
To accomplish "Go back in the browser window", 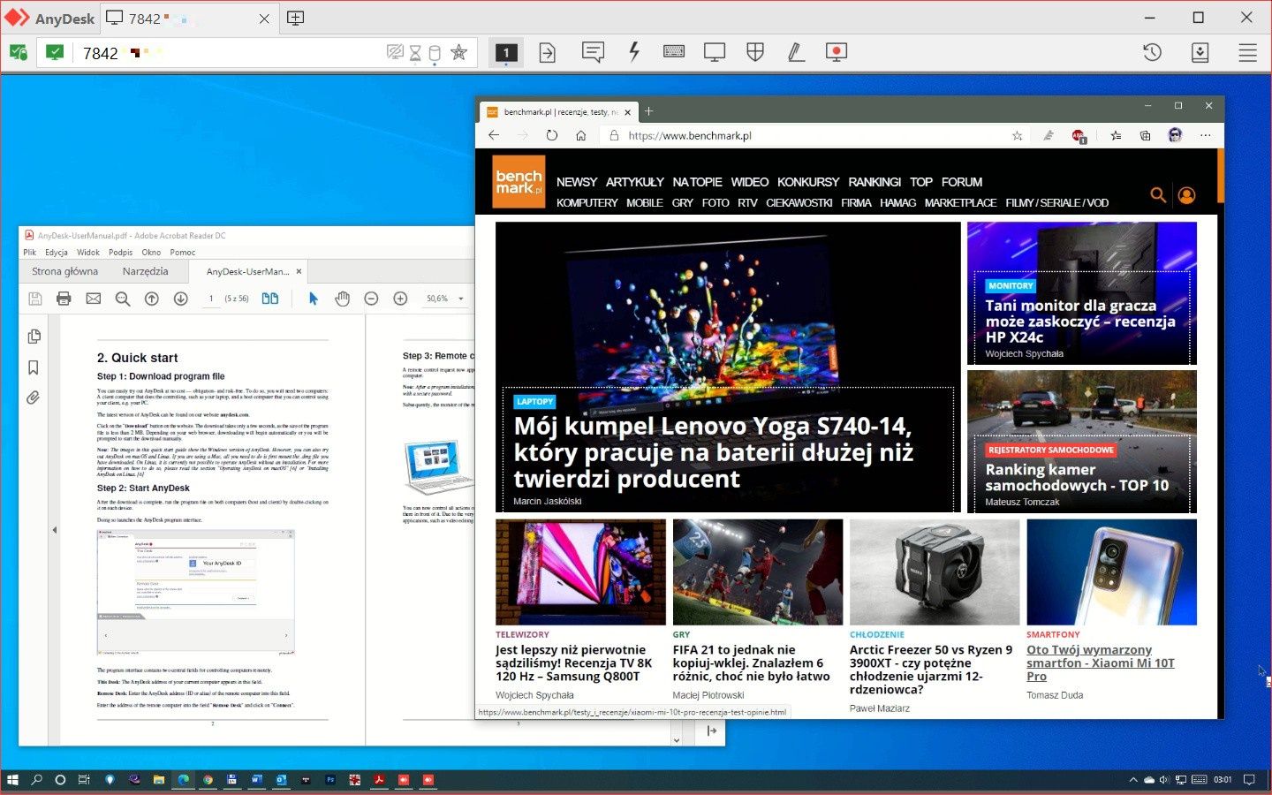I will (x=494, y=136).
